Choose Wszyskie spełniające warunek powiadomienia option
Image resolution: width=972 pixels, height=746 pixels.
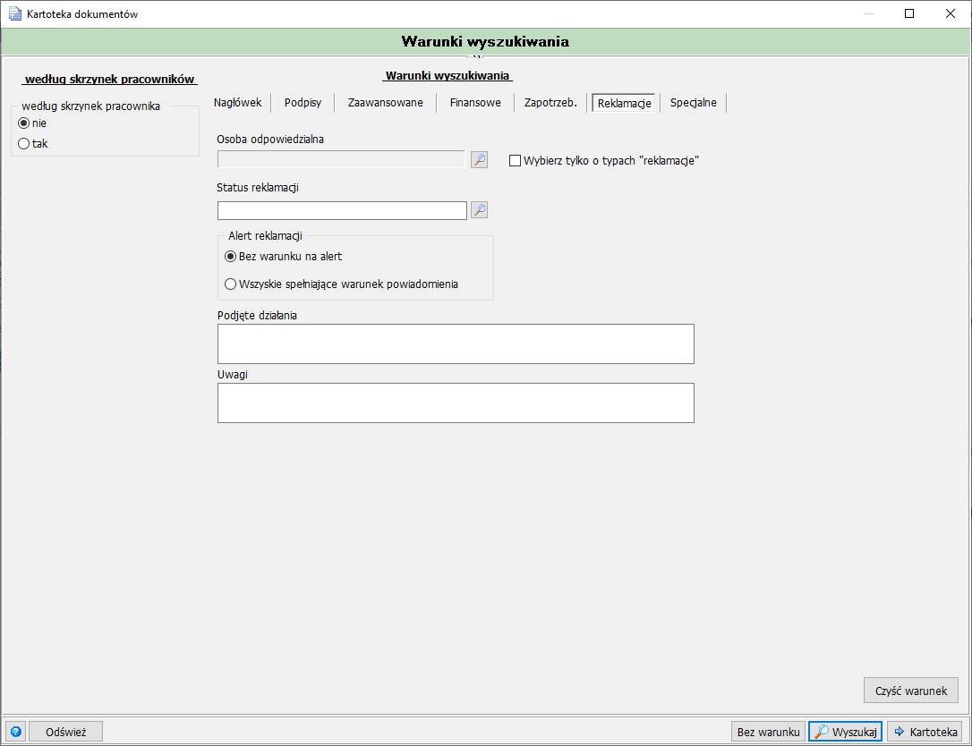click(230, 284)
